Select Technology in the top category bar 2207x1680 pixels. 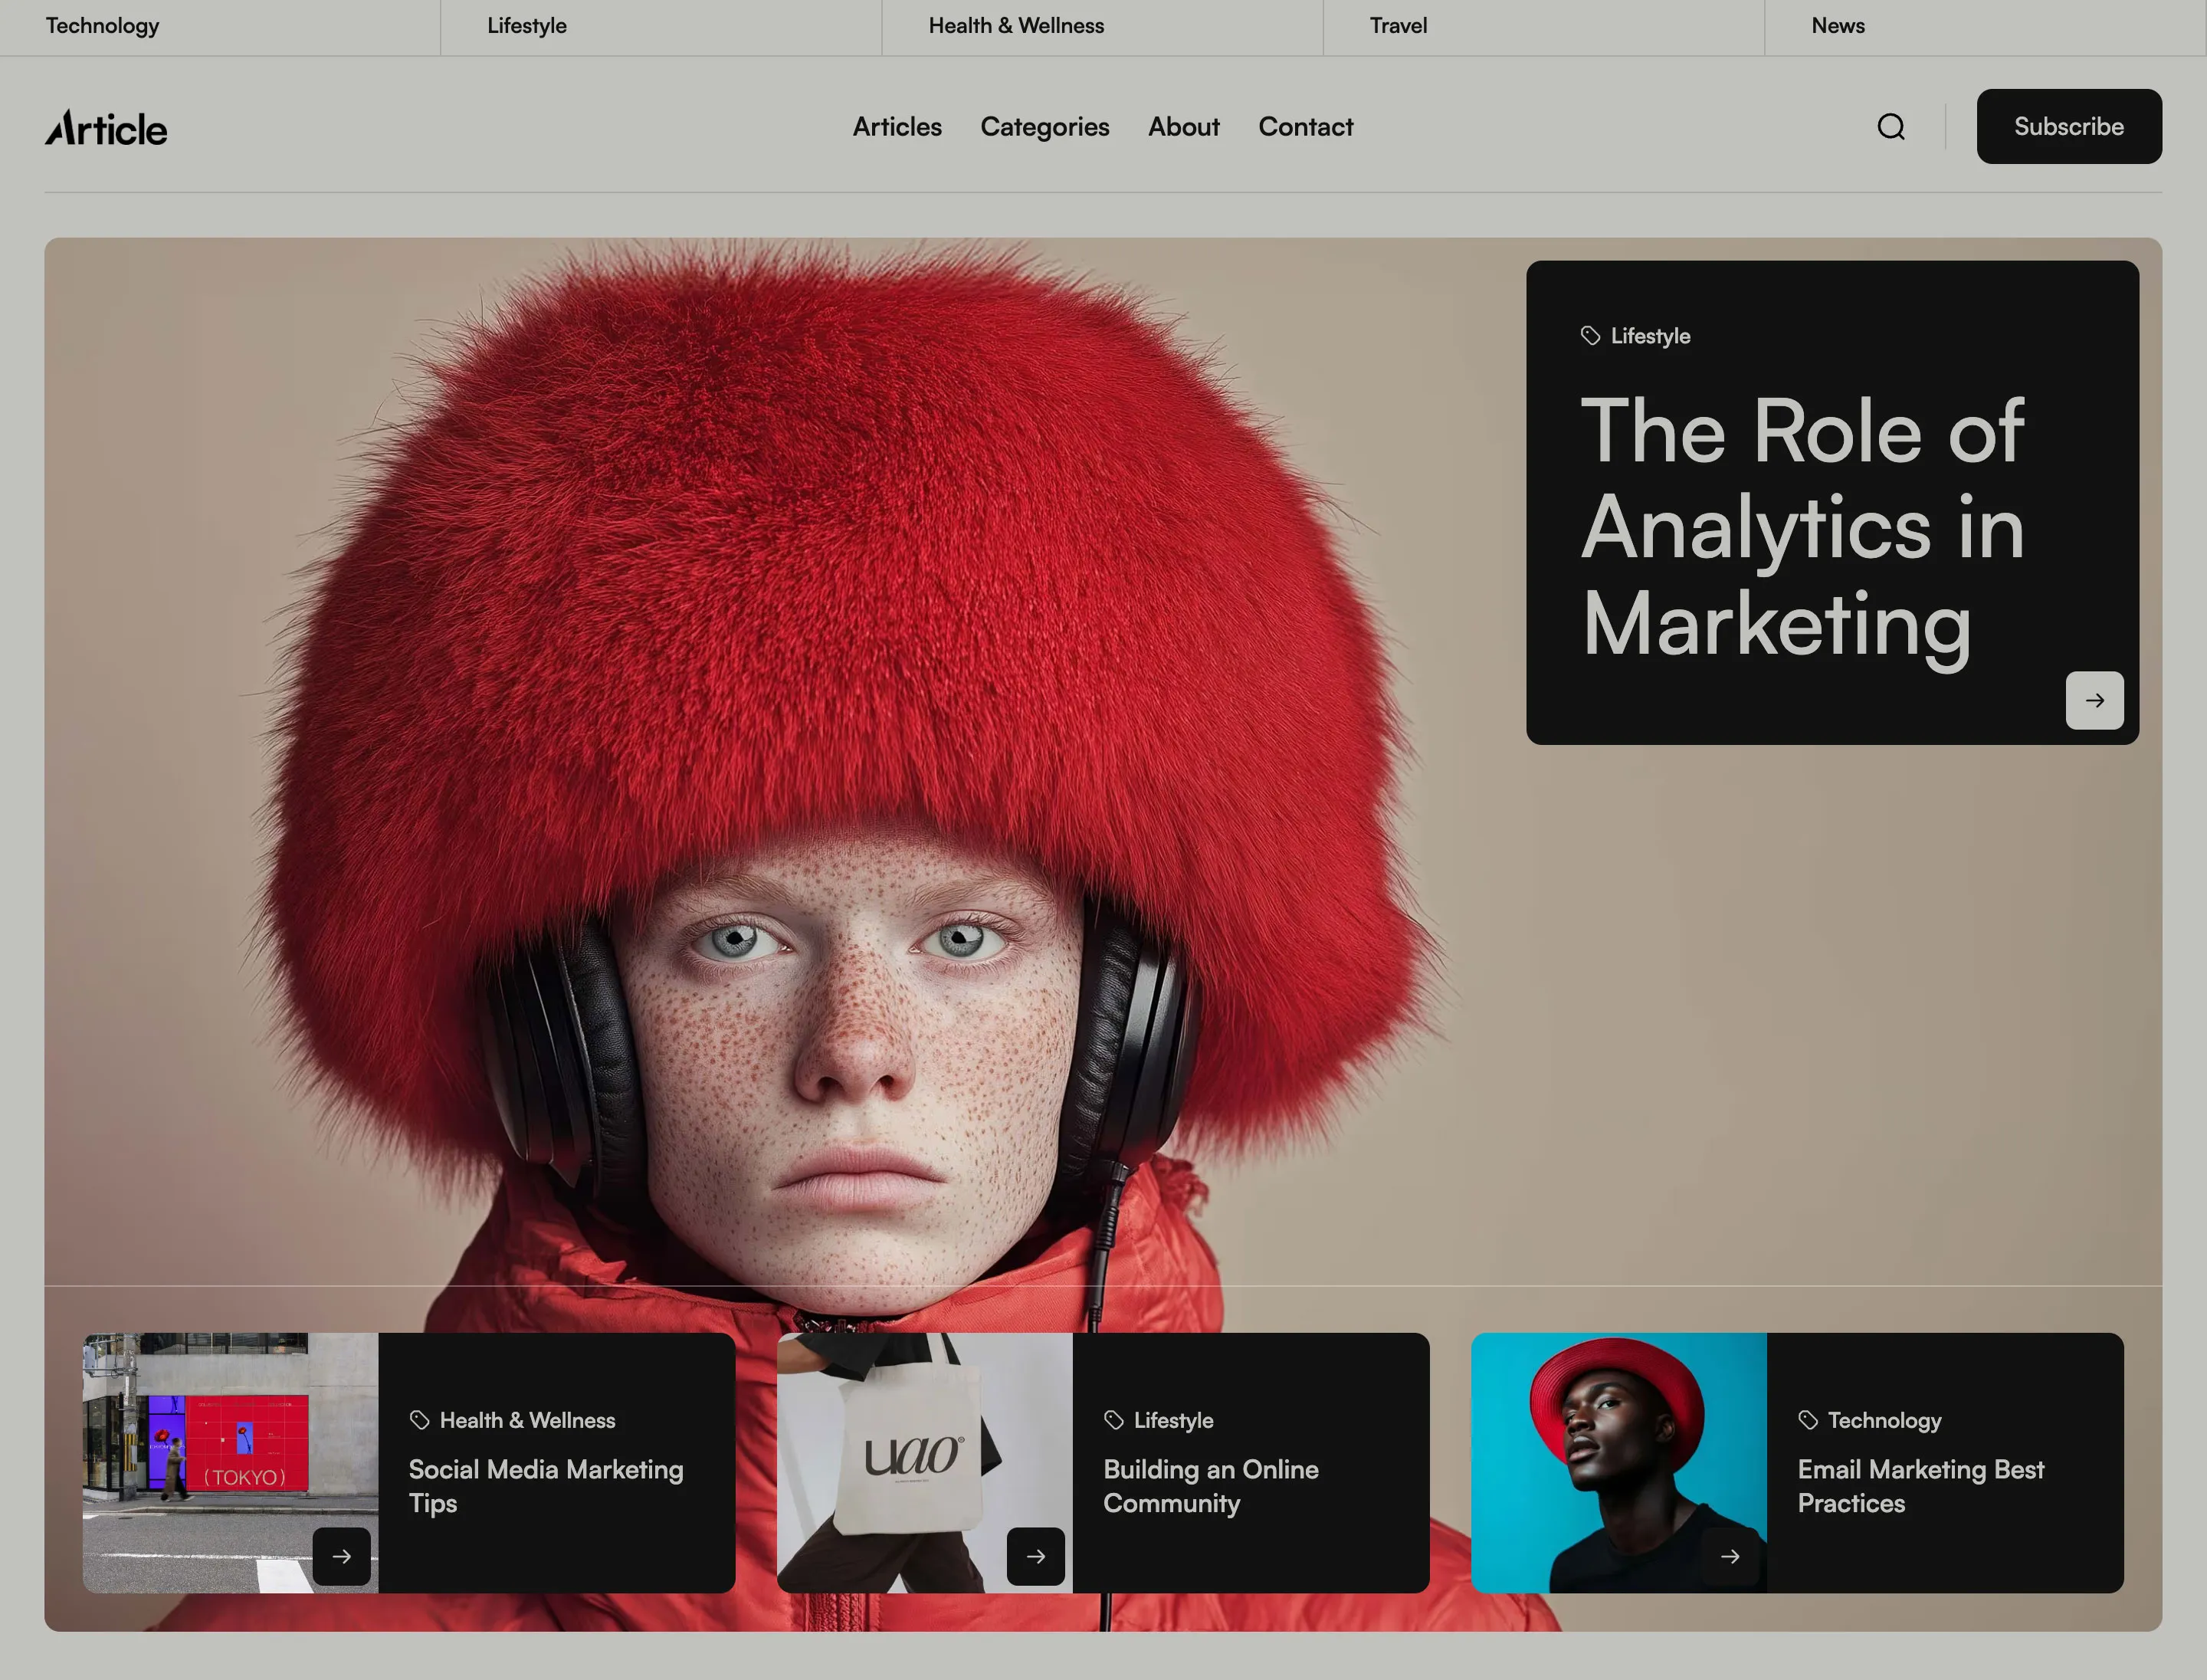point(102,26)
